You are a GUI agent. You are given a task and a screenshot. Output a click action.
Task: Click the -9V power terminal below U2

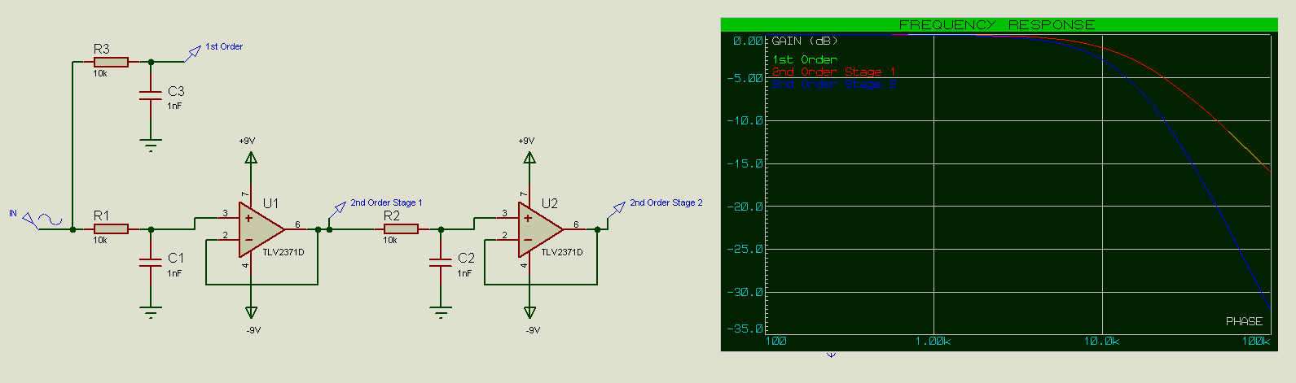(x=530, y=312)
